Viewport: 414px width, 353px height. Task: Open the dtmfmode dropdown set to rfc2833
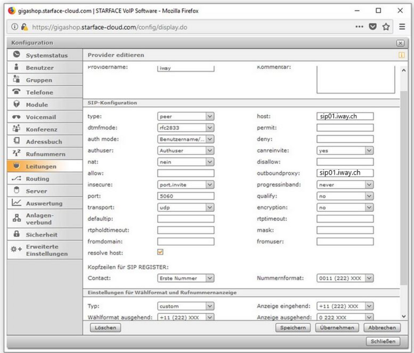coord(186,128)
